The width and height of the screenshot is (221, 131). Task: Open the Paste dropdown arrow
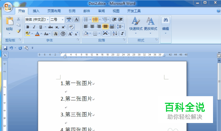click(10, 34)
